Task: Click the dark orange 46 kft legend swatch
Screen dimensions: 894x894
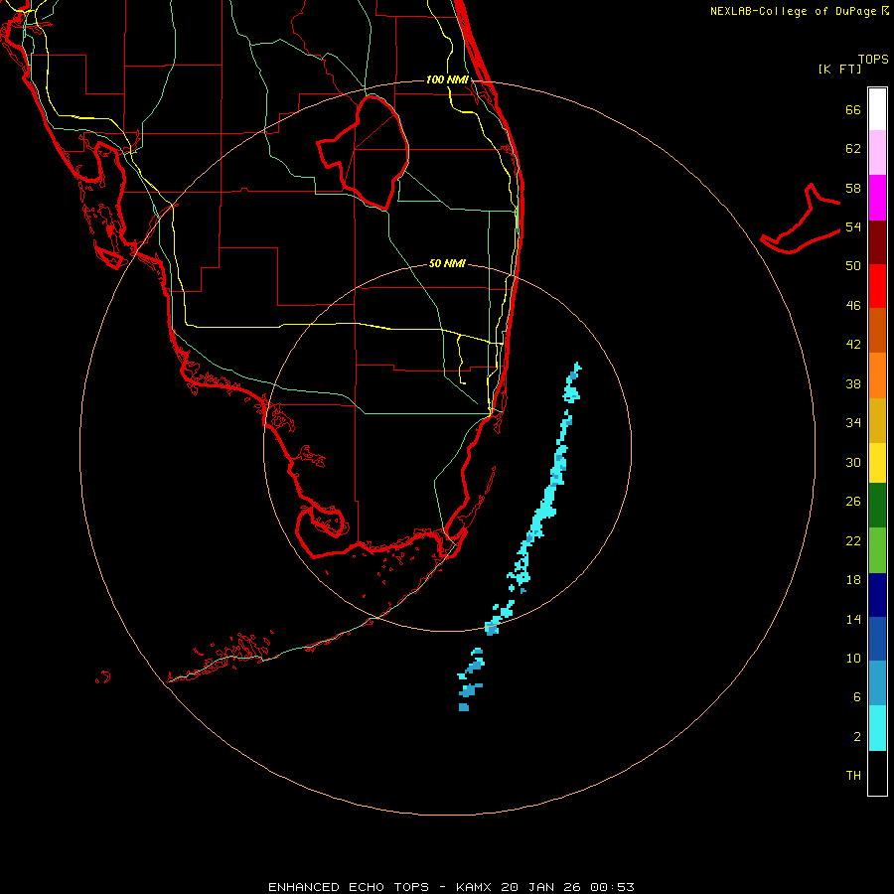Action: tap(877, 330)
